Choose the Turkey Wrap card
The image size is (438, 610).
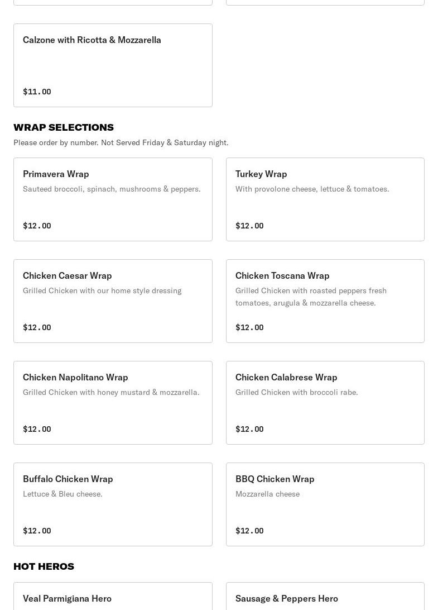(x=325, y=199)
